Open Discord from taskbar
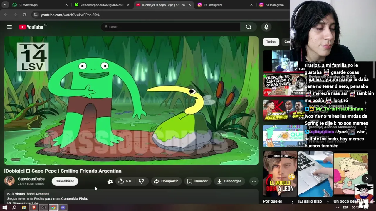Screen dimensions: 376x211 coord(63,207)
